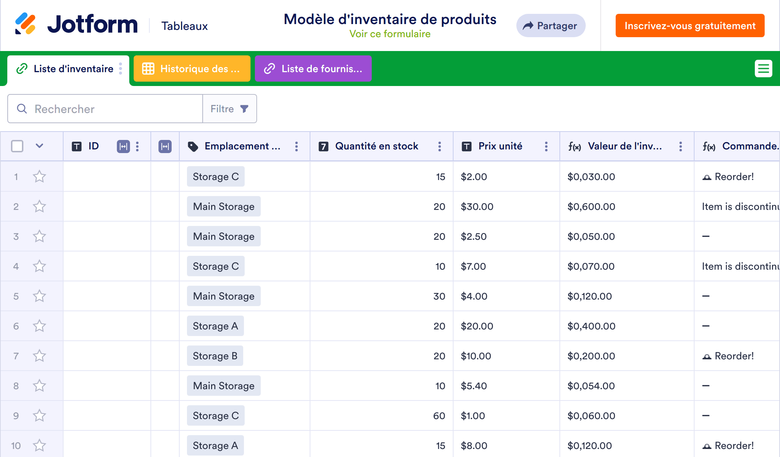Image resolution: width=780 pixels, height=457 pixels.
Task: Toggle the star on row 5
Action: coord(39,296)
